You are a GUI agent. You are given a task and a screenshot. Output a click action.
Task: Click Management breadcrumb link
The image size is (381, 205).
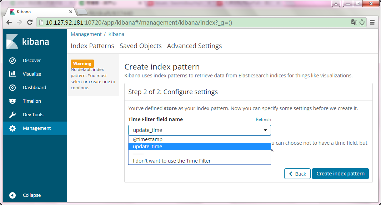86,34
